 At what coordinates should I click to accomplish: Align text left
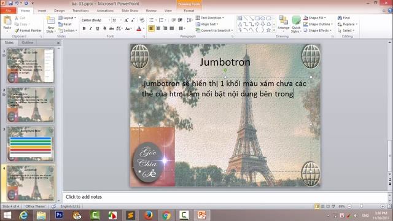coord(151,28)
